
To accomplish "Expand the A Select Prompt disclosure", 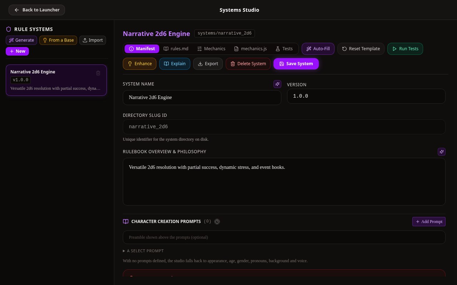I will tap(143, 251).
